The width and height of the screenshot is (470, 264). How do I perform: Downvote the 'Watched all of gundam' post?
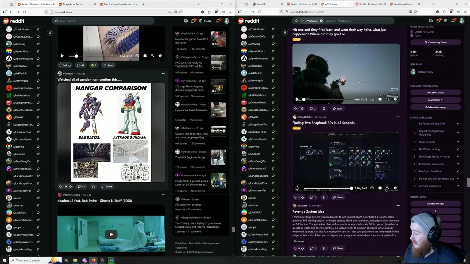tap(70, 186)
